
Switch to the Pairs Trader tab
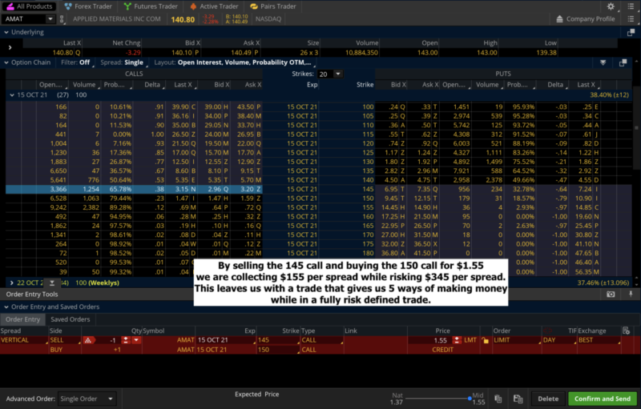click(x=272, y=6)
